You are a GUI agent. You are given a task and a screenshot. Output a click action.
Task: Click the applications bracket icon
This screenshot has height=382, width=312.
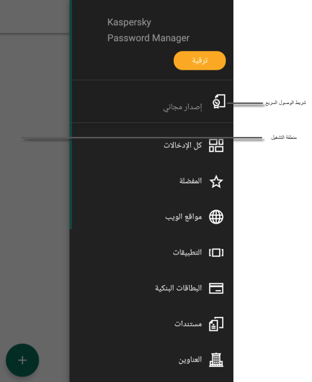tap(216, 252)
